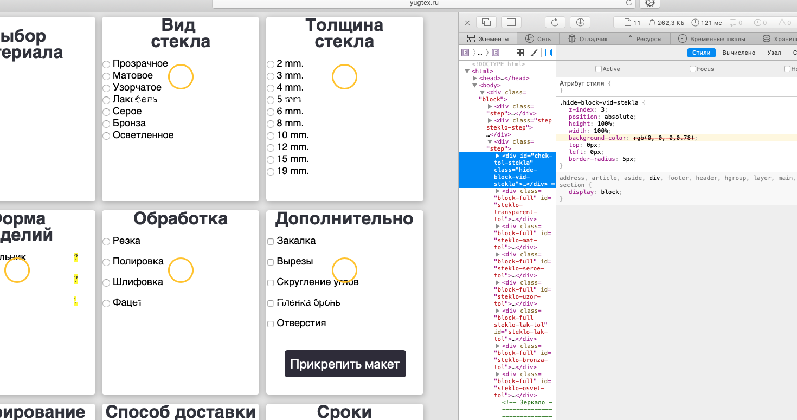Screen dimensions: 797x420
Task: Click the yugtex.ru address bar
Action: (x=425, y=3)
